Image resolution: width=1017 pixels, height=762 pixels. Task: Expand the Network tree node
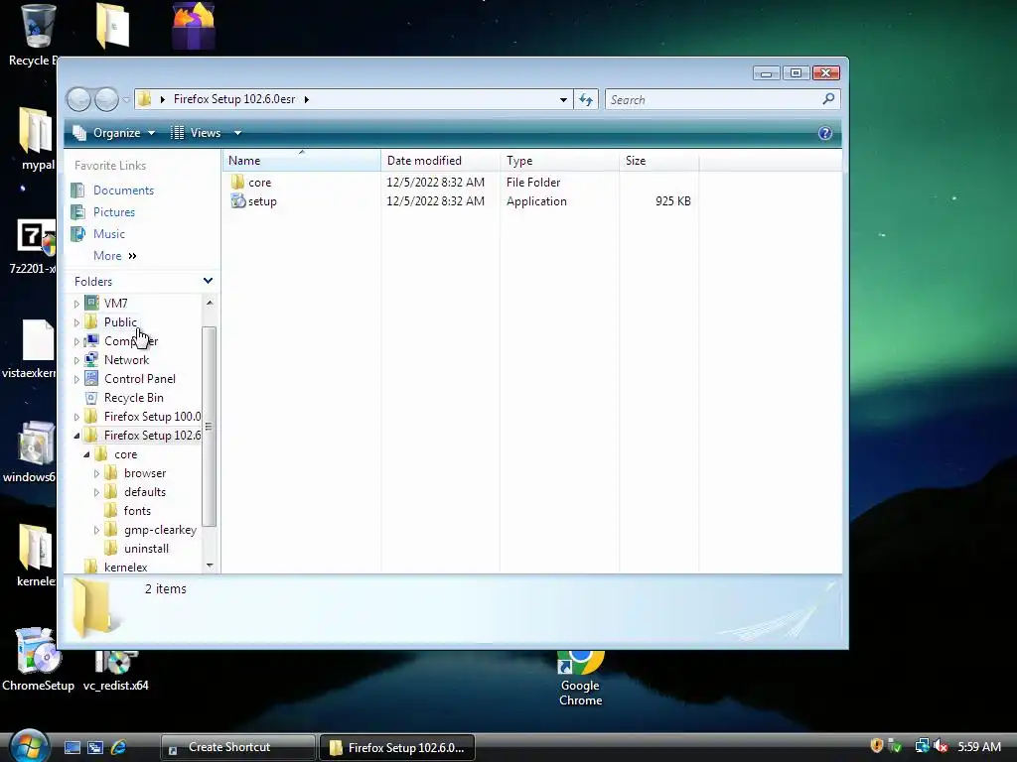[76, 359]
